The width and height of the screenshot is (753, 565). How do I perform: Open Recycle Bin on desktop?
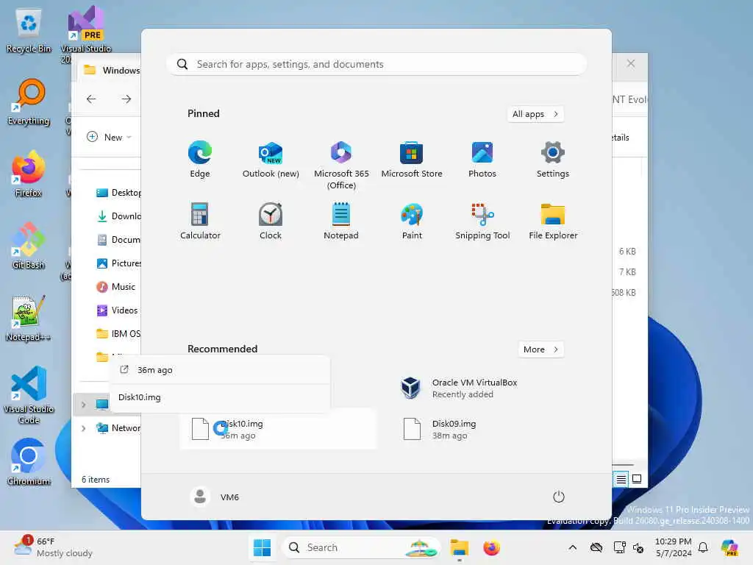[x=29, y=31]
